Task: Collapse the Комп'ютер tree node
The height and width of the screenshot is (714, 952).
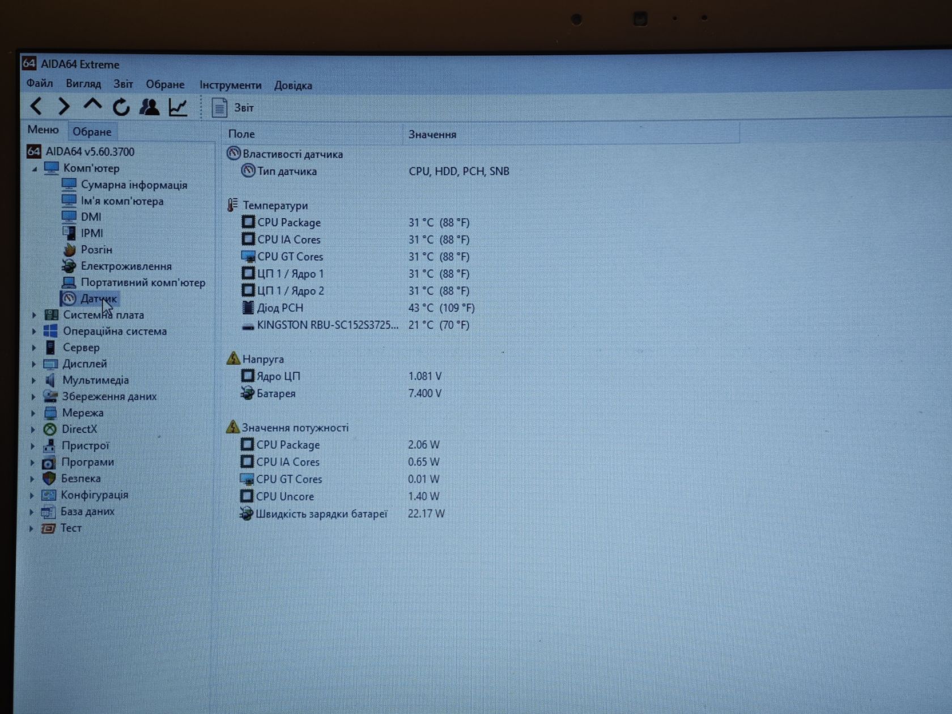Action: [x=35, y=169]
